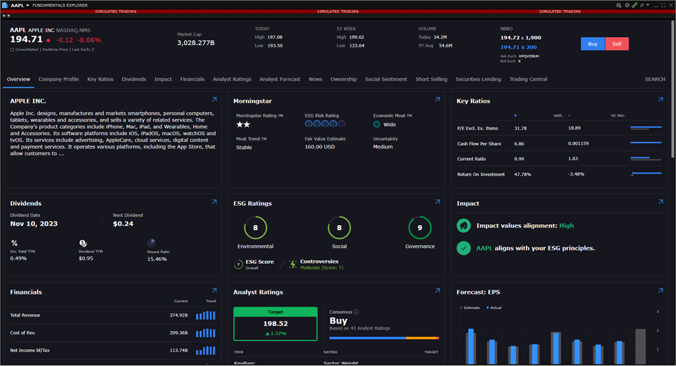Click the Cost of Rev. trend bars
Image resolution: width=676 pixels, height=366 pixels.
[206, 333]
